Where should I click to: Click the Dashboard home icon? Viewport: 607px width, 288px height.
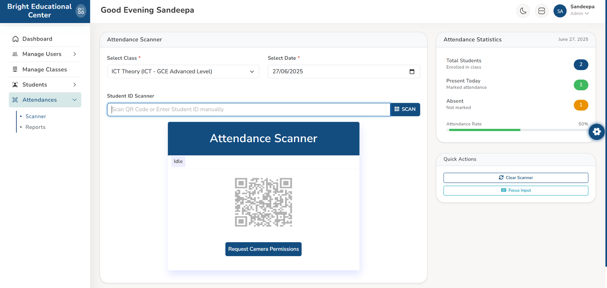16,39
